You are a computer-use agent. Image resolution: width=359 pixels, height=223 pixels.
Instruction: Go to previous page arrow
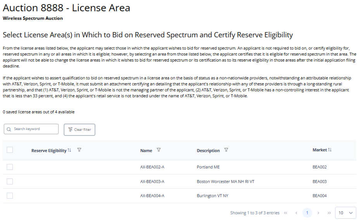[x=296, y=213]
